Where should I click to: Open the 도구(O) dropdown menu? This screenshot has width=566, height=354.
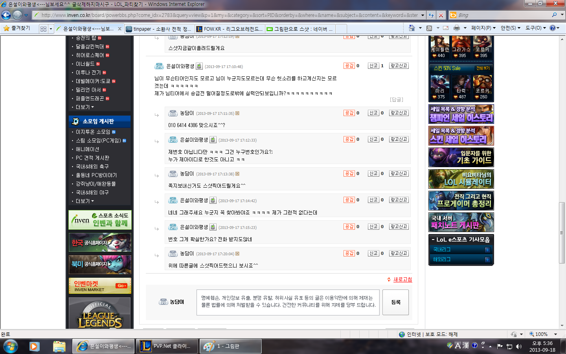click(x=536, y=28)
